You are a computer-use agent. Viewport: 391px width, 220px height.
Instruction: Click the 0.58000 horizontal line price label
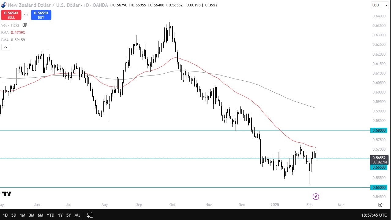pyautogui.click(x=379, y=130)
